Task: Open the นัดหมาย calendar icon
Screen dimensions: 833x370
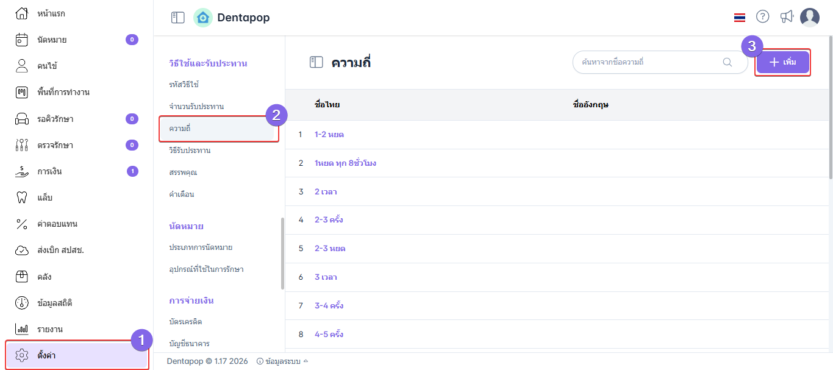Action: pyautogui.click(x=22, y=40)
